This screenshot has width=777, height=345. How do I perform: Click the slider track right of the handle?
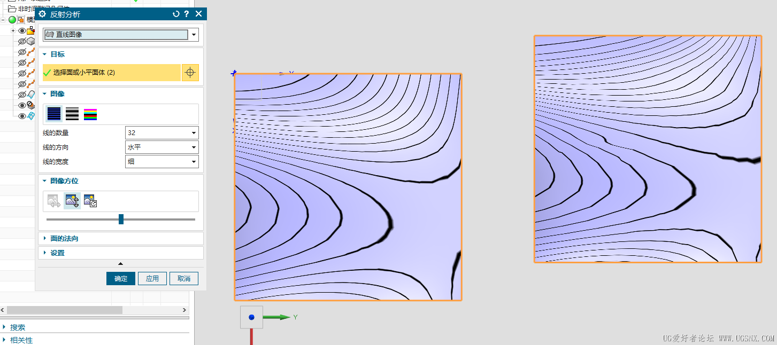[159, 219]
